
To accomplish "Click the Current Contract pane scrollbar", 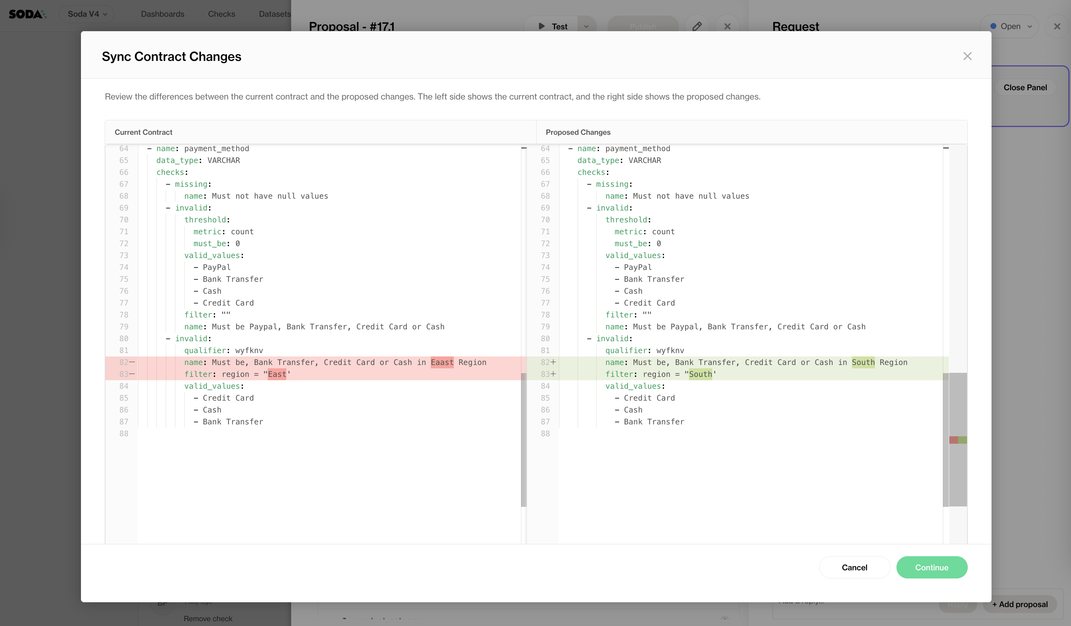I will tap(524, 440).
